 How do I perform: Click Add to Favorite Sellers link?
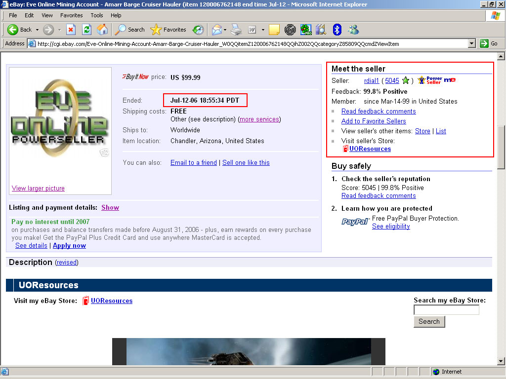coord(374,121)
